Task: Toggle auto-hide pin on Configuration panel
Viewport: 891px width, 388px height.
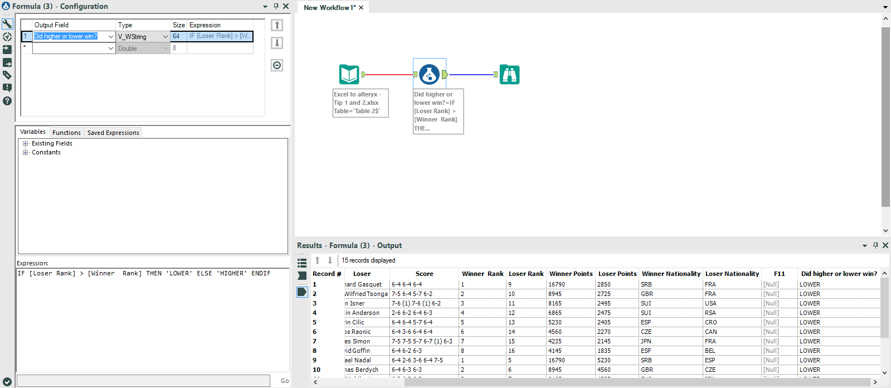Action: pyautogui.click(x=276, y=6)
